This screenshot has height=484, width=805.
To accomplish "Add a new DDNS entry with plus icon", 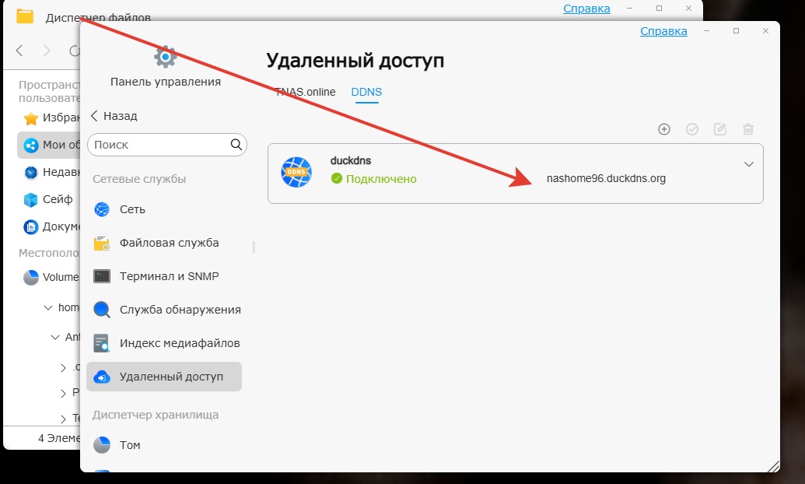I will pos(663,129).
